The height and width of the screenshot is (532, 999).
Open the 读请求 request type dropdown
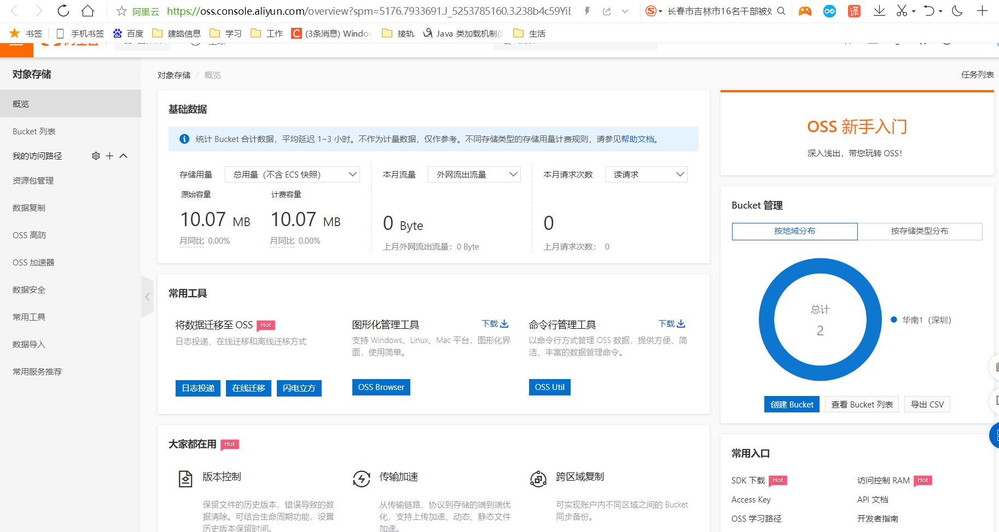pos(646,174)
